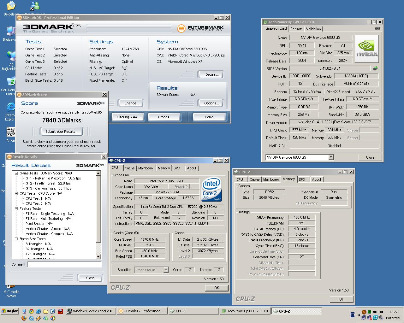Screen dimensions: 404x323
Task: Select the GT2 - Firefly Forest row
Action: tap(48, 183)
